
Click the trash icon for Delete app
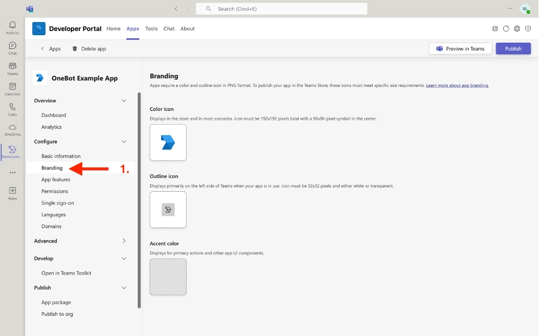tap(75, 48)
